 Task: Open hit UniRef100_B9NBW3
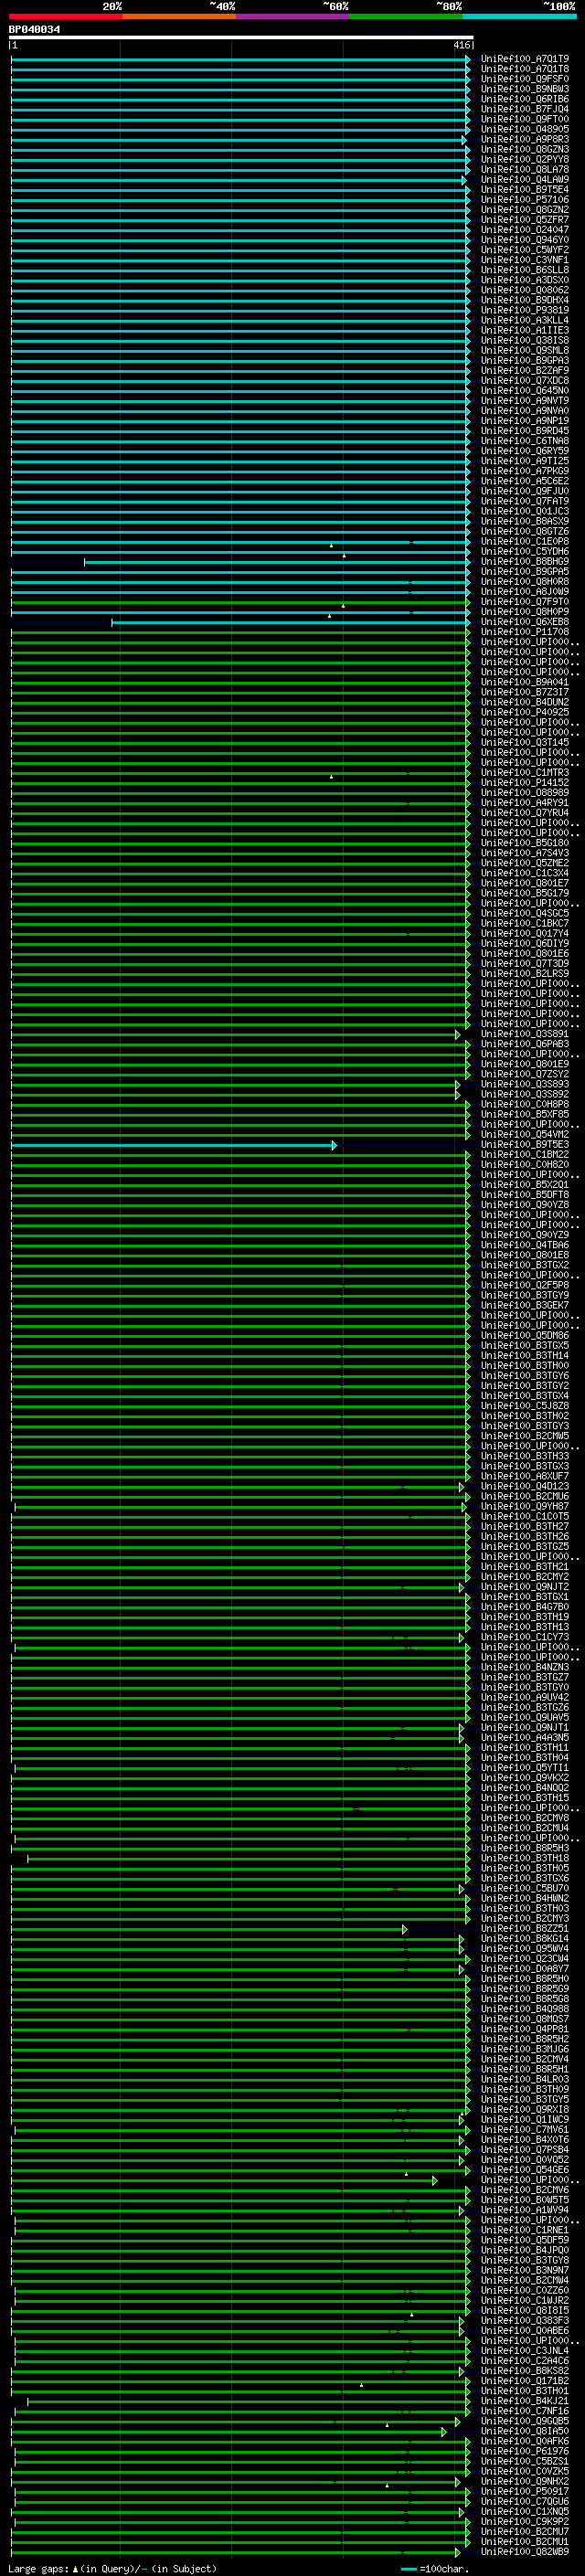(x=525, y=89)
